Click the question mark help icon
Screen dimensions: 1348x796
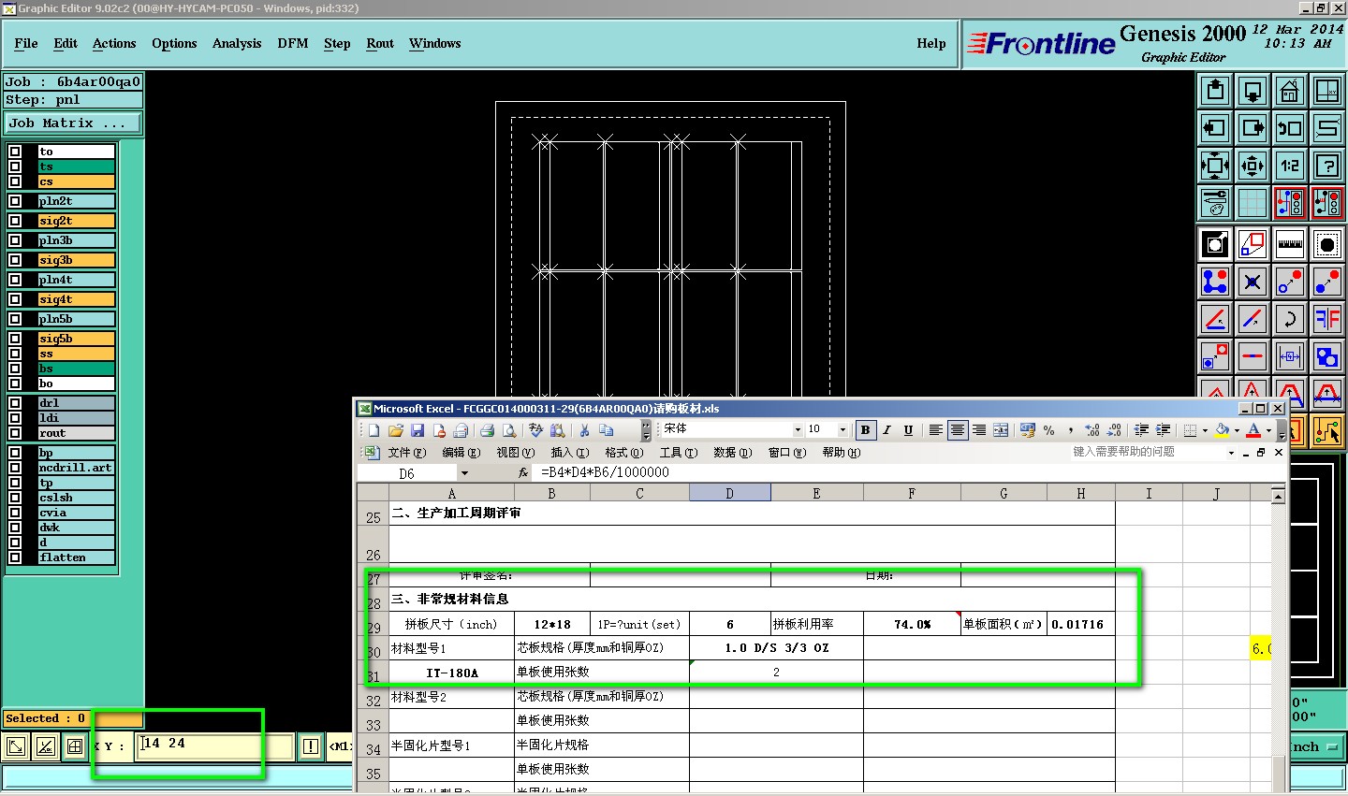(1327, 166)
